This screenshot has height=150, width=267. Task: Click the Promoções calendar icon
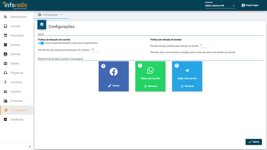pyautogui.click(x=5, y=35)
